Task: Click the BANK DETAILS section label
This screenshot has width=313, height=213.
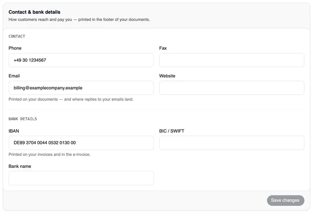Action: click(23, 119)
